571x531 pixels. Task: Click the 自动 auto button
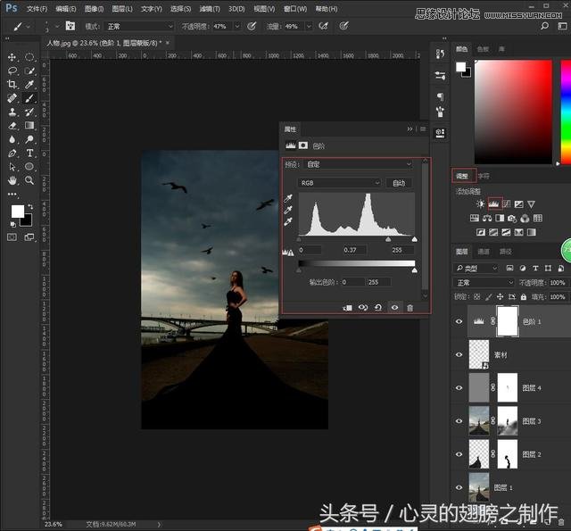(x=399, y=183)
